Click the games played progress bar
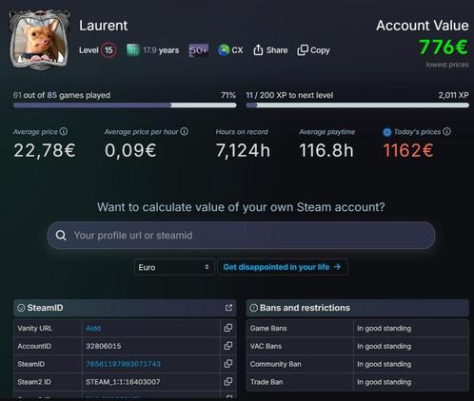The width and height of the screenshot is (474, 401). point(125,105)
